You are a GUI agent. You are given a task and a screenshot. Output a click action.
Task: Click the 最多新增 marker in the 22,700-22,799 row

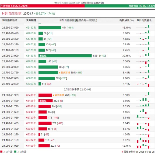pos(64,73)
